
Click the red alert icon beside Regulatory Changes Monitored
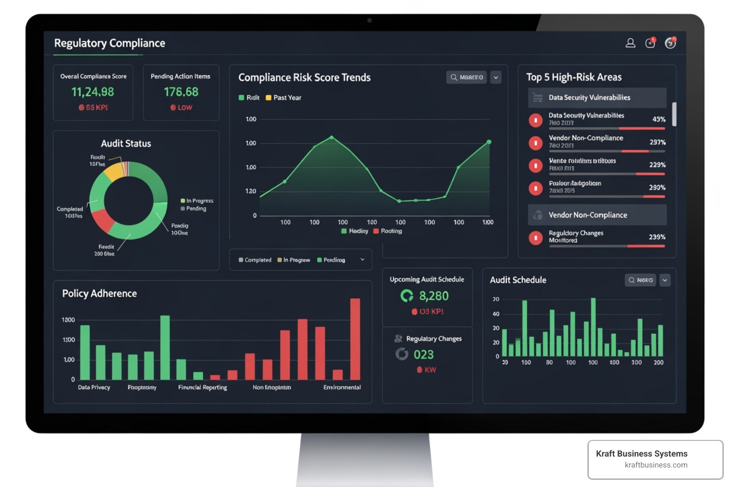(x=536, y=237)
